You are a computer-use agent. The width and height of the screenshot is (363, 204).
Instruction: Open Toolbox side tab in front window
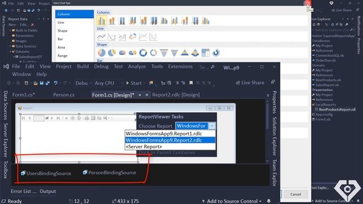(x=6, y=169)
